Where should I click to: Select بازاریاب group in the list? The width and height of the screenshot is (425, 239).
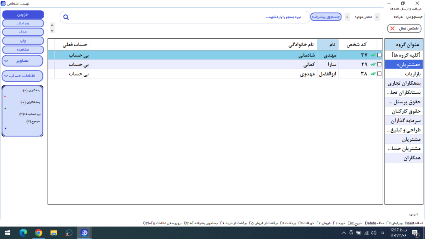point(403,73)
